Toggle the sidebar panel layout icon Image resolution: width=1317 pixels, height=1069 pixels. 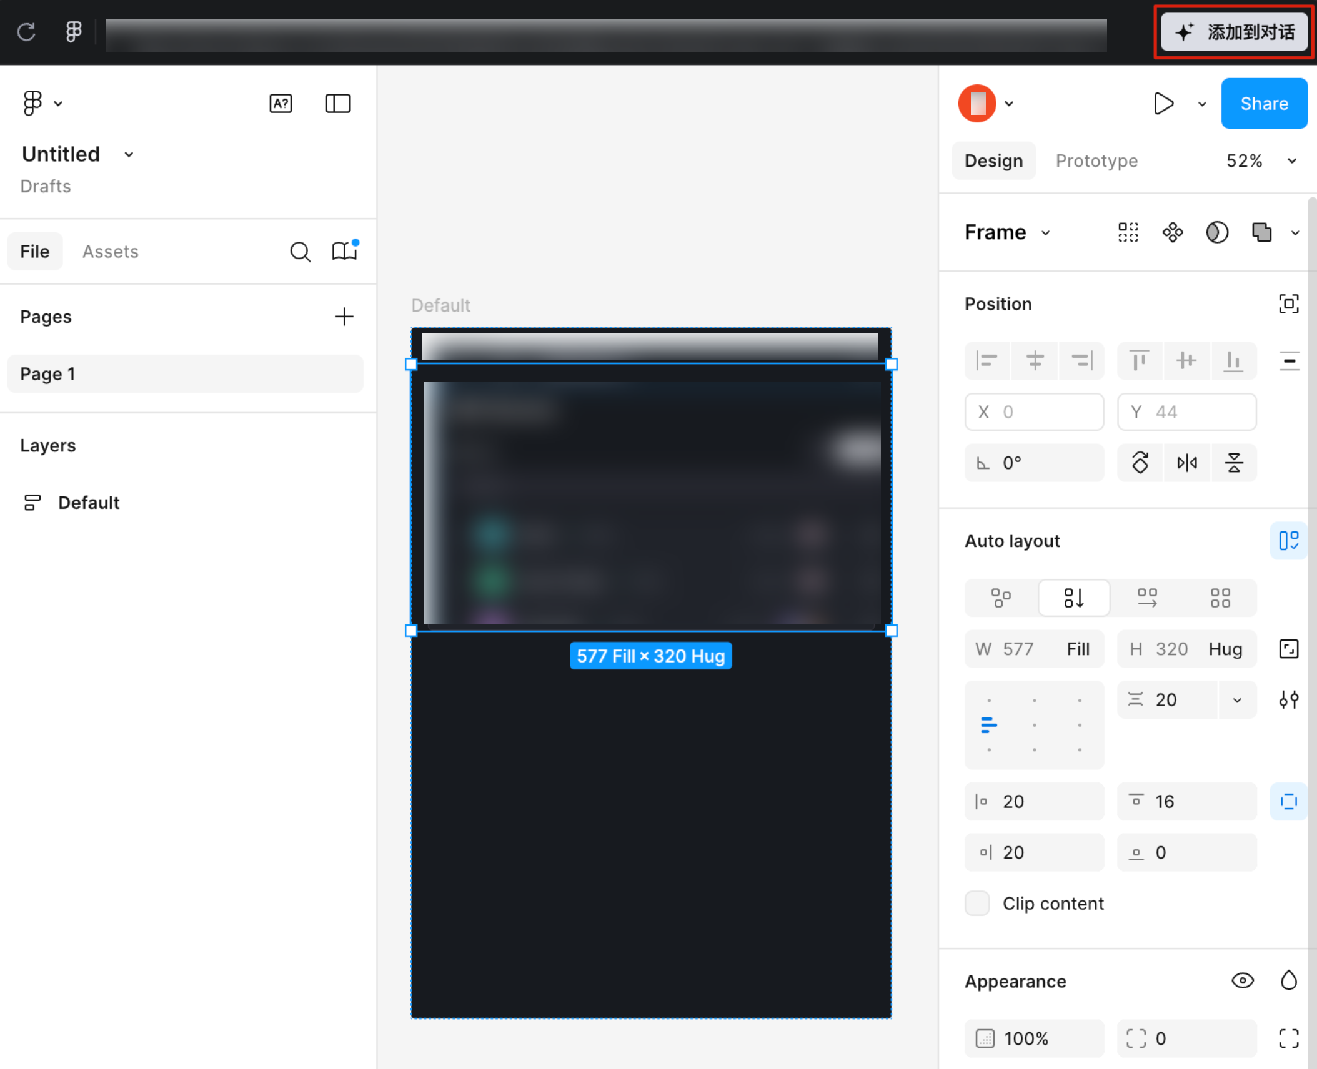tap(337, 103)
